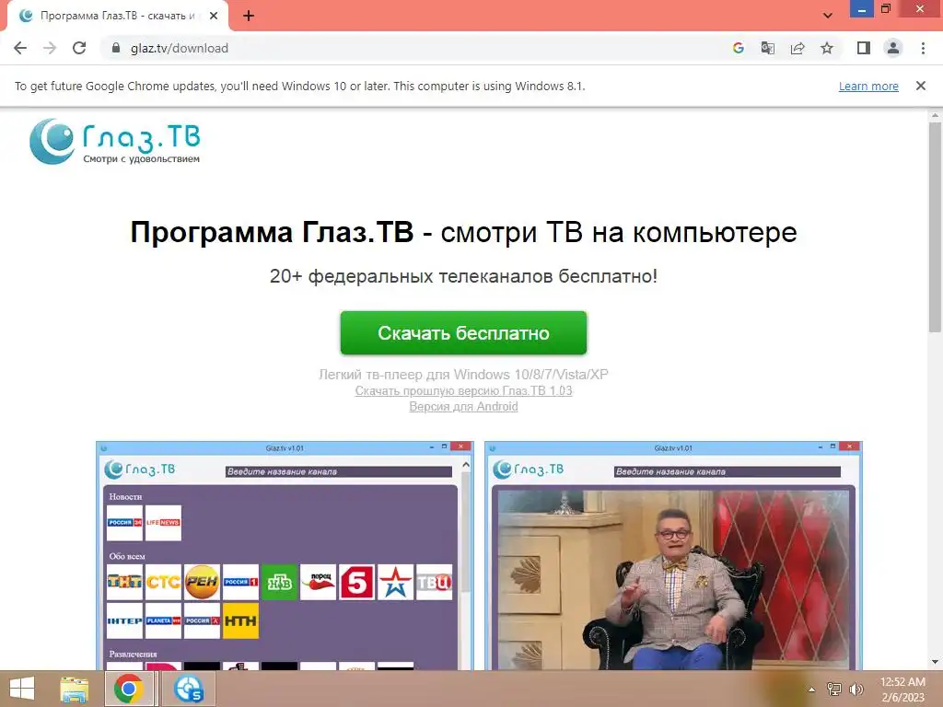Go back to the previous page
This screenshot has width=943, height=707.
20,48
